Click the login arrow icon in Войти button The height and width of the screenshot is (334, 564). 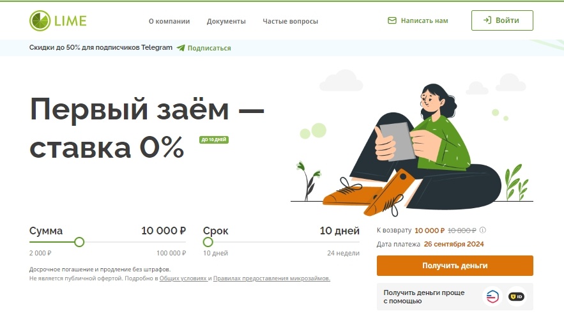487,20
